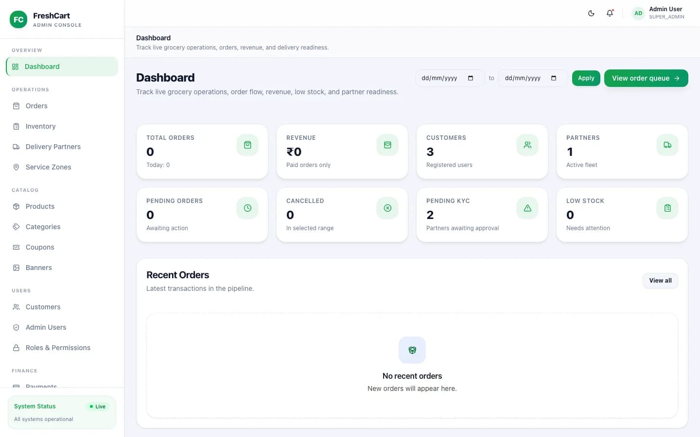700x437 pixels.
Task: Navigate to Admin Users
Action: pyautogui.click(x=62, y=327)
